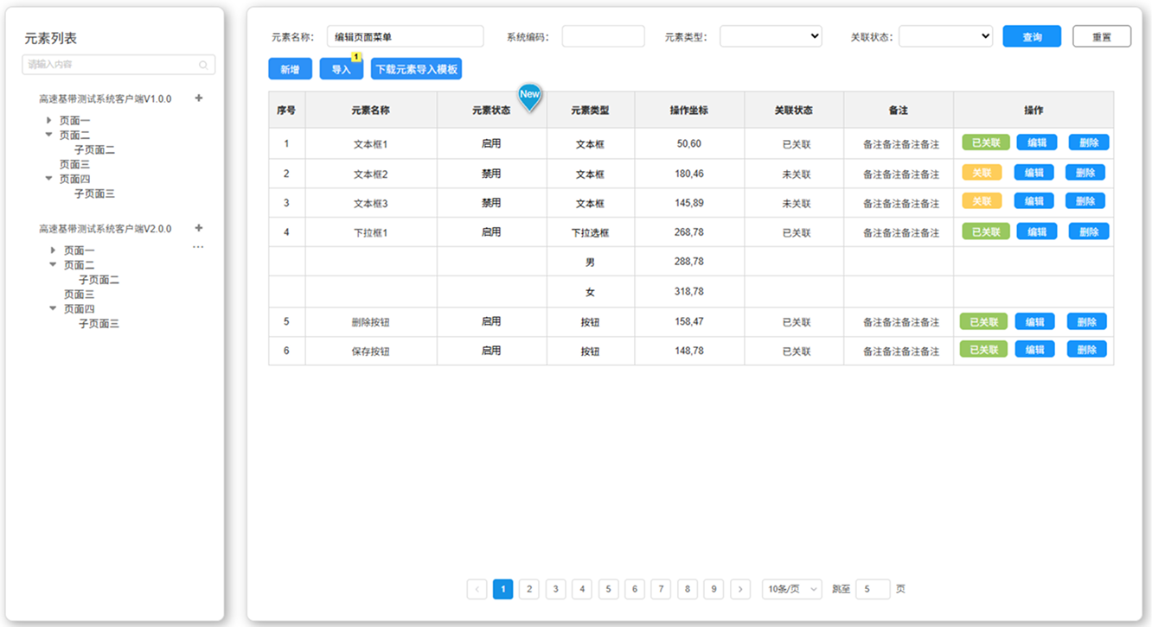Click the 元素状态 column header
The height and width of the screenshot is (627, 1152).
[491, 111]
